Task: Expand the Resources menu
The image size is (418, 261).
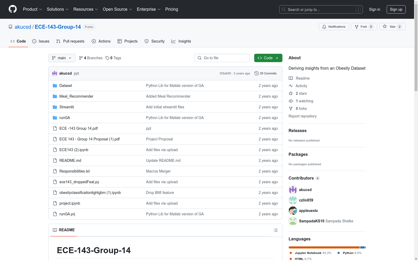Action: pyautogui.click(x=86, y=9)
